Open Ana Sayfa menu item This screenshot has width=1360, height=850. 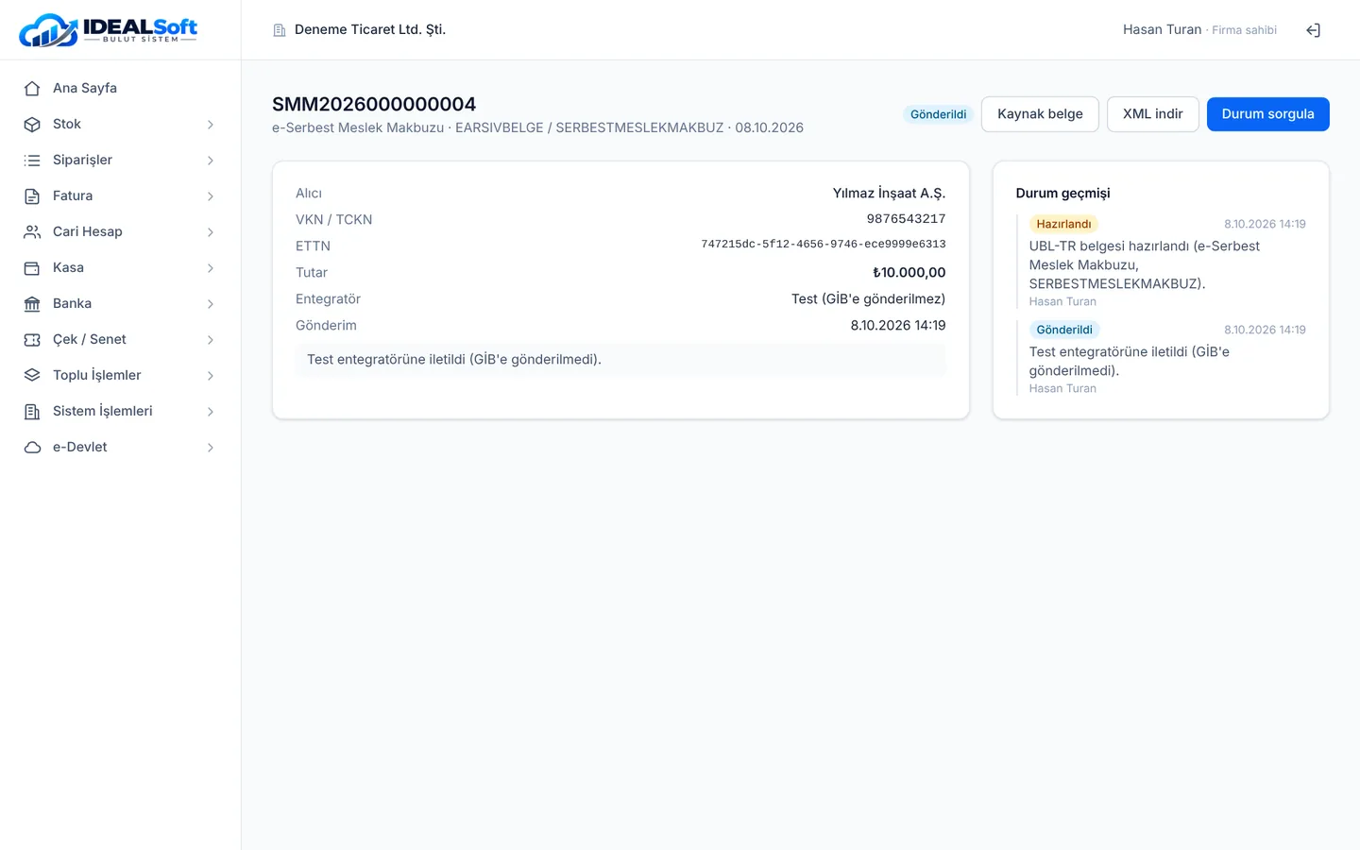click(121, 88)
